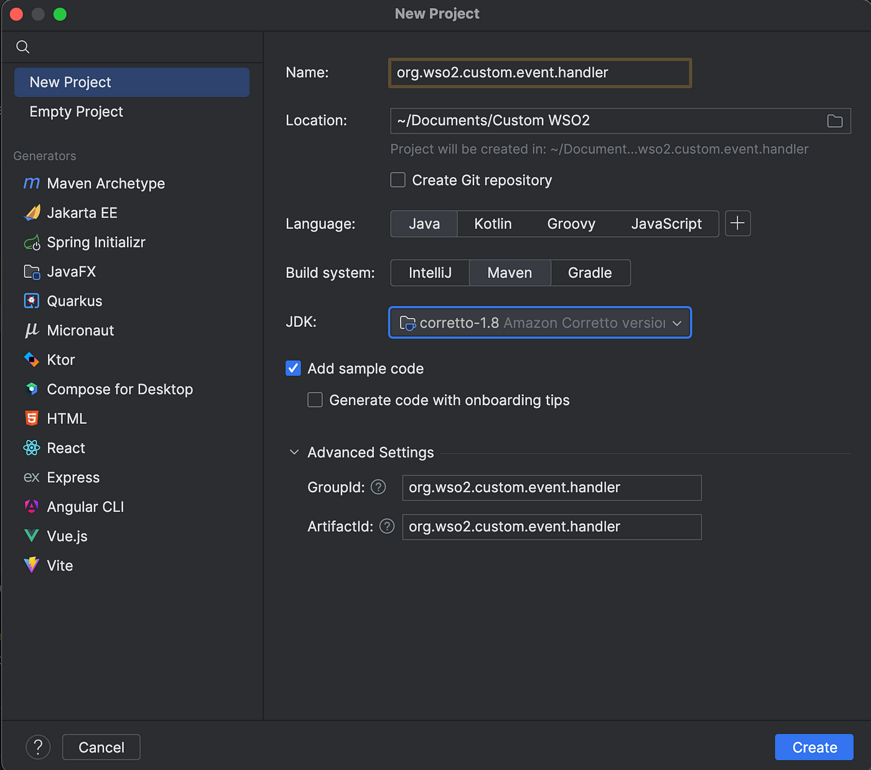Choose IntelliJ build system
Image resolution: width=871 pixels, height=770 pixels.
tap(430, 273)
